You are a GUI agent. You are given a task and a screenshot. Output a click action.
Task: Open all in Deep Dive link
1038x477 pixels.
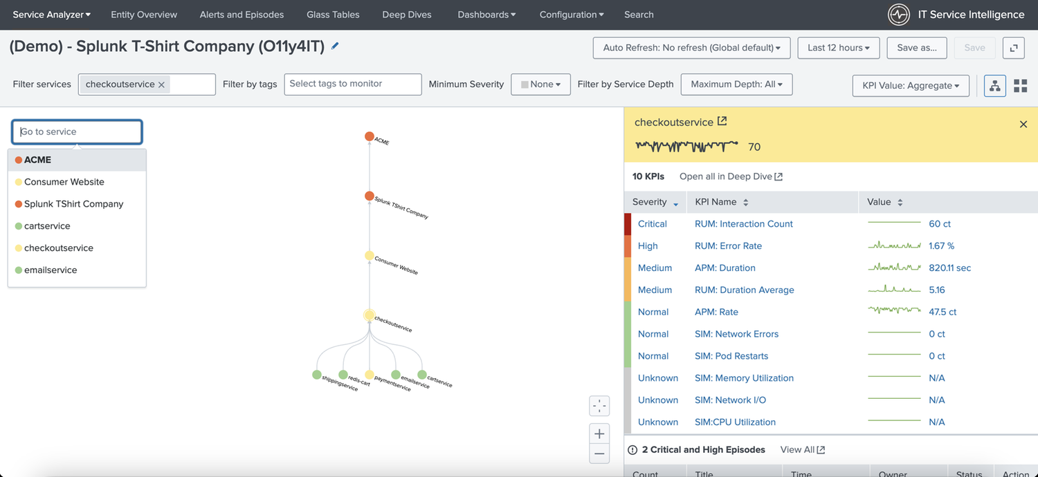730,176
